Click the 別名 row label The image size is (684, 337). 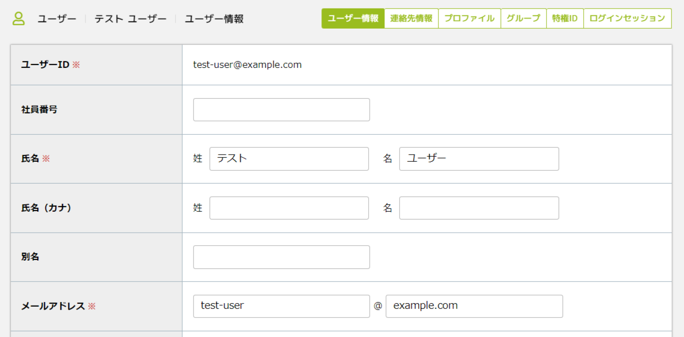(30, 257)
